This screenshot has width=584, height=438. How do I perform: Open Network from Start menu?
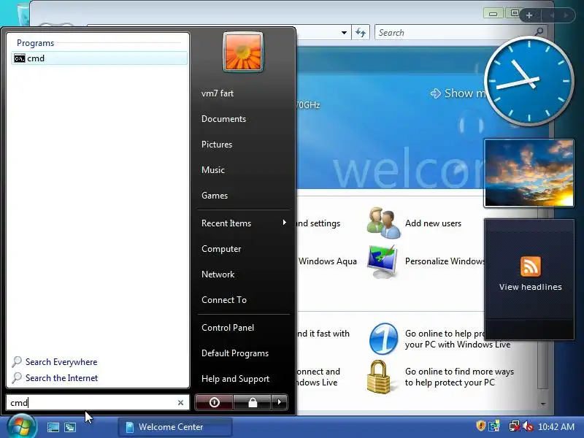point(218,274)
